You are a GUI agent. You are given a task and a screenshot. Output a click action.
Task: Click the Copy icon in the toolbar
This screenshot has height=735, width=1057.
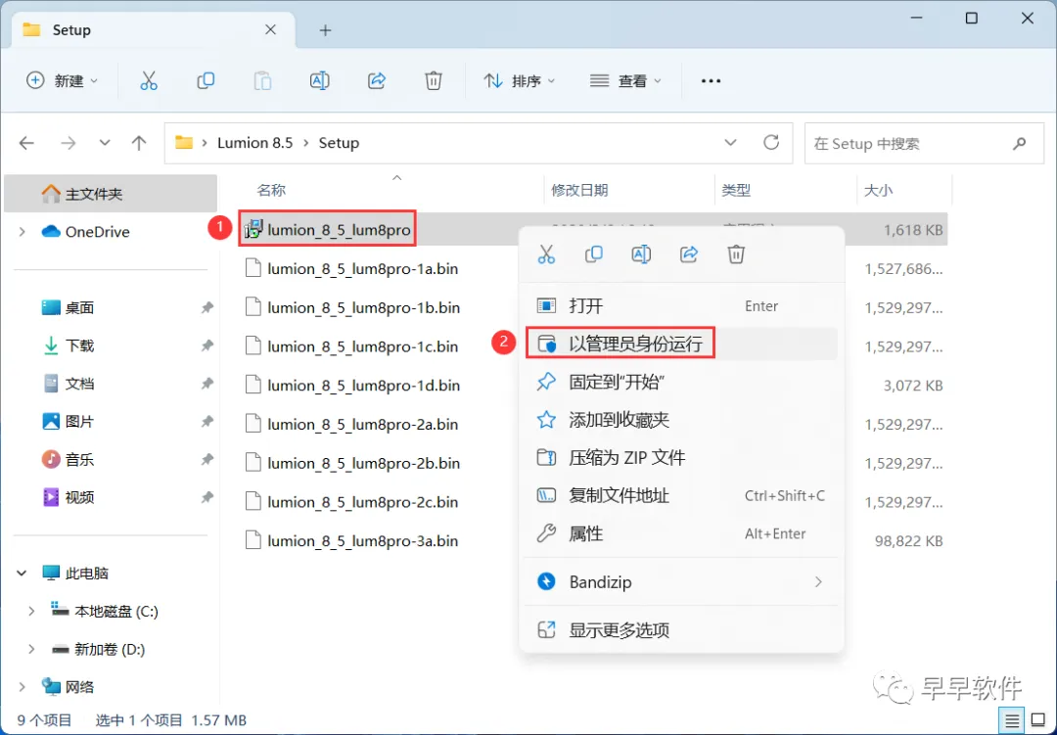206,81
